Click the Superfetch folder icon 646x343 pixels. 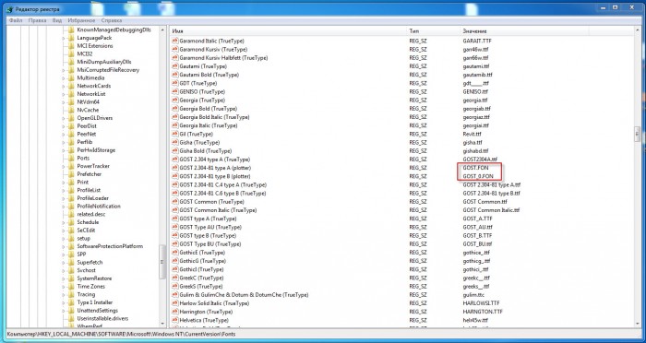[x=71, y=262]
